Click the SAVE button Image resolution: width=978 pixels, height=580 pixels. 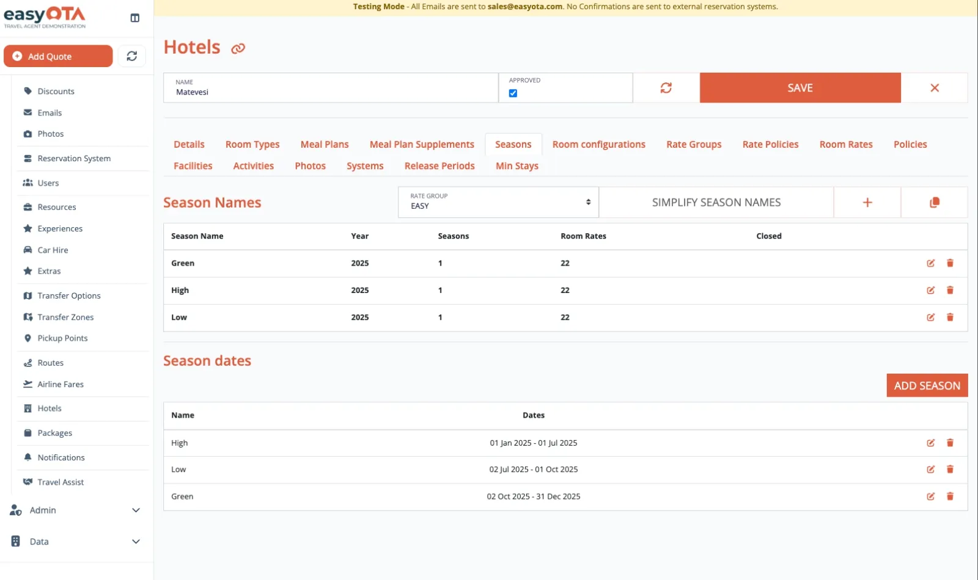[800, 88]
